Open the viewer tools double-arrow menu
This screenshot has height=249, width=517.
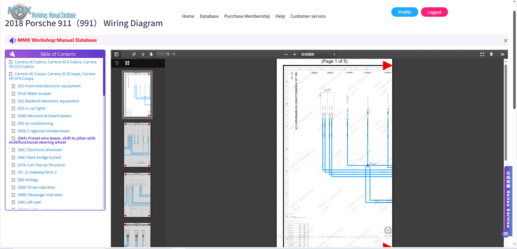coord(502,54)
